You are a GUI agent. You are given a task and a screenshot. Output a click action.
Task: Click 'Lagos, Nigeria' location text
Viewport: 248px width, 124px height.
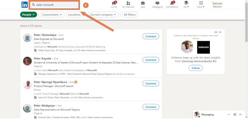coord(42,43)
